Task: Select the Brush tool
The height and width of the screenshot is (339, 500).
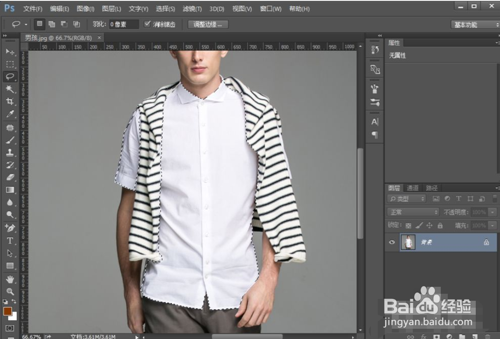Action: (x=10, y=140)
